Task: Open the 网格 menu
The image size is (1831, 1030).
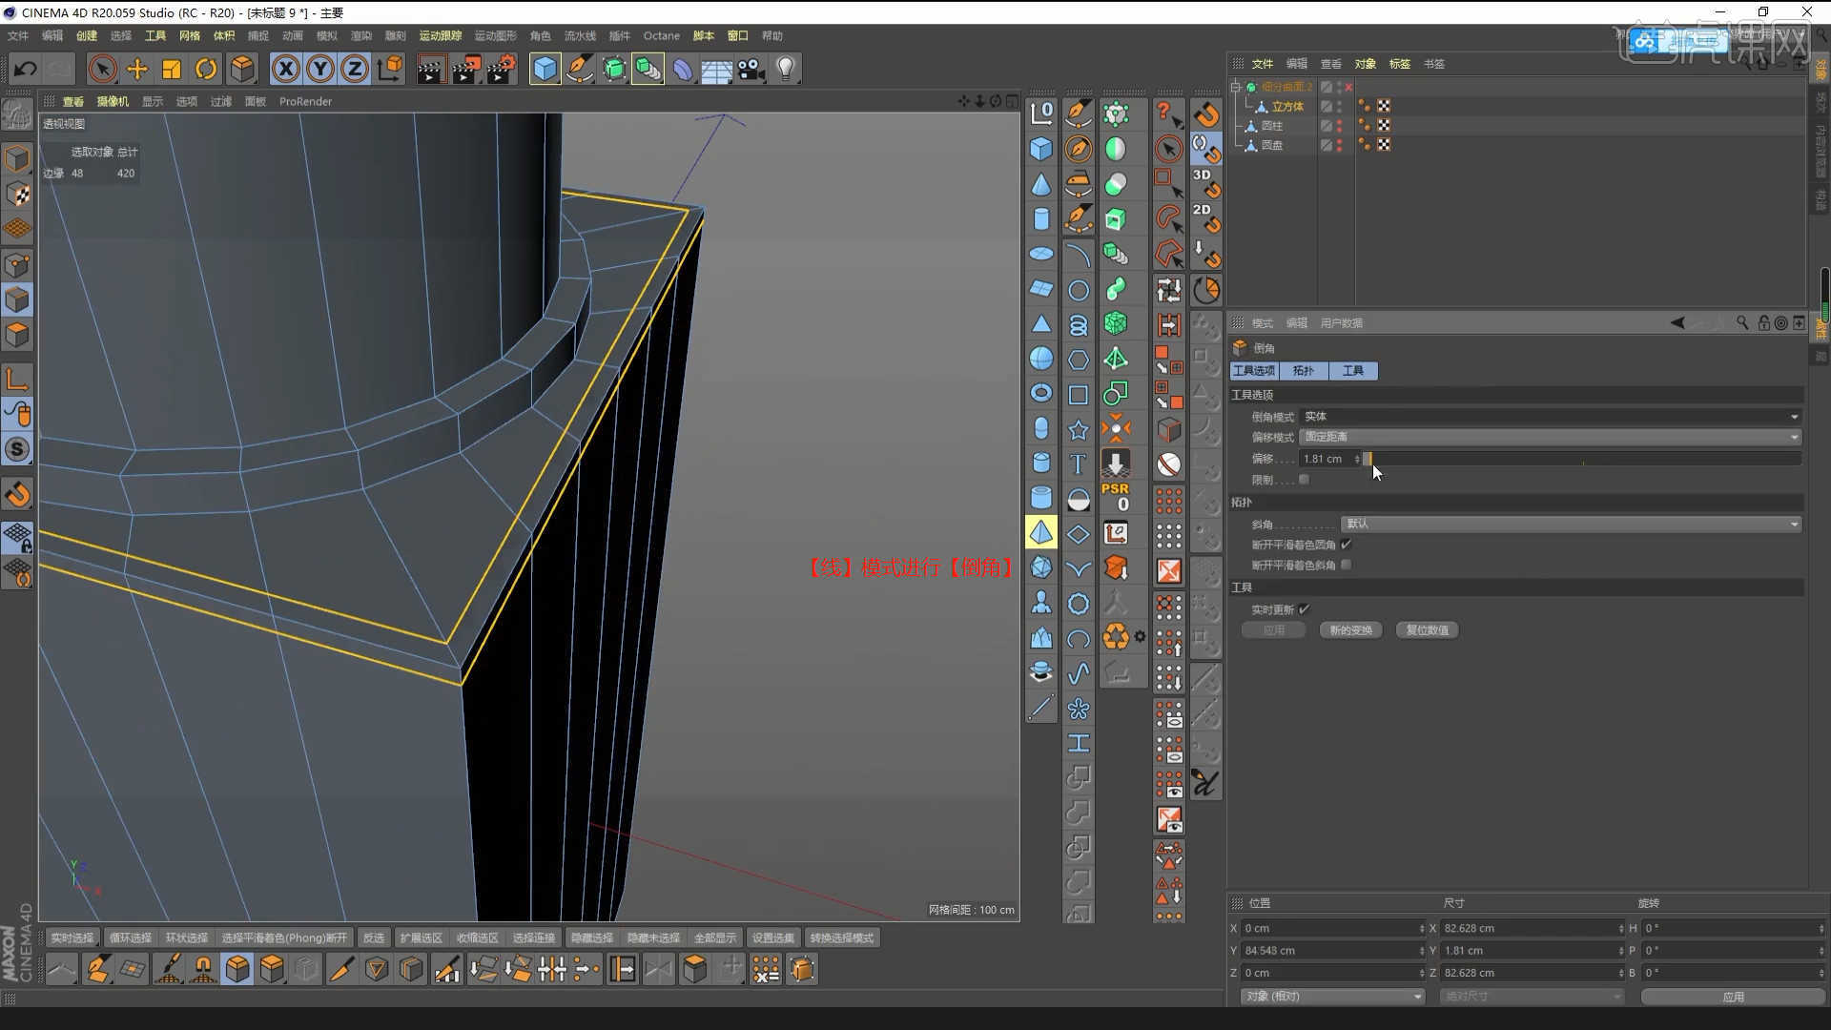Action: pos(190,35)
